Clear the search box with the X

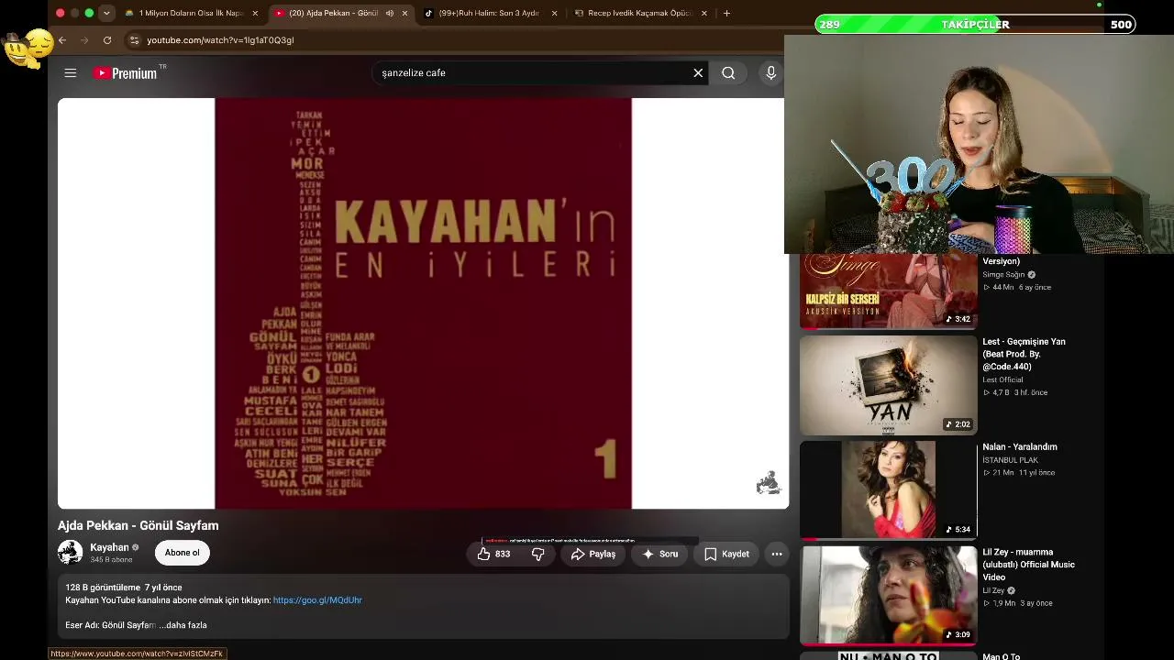(x=698, y=72)
